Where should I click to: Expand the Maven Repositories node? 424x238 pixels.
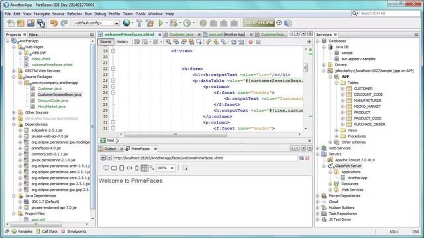click(318, 196)
